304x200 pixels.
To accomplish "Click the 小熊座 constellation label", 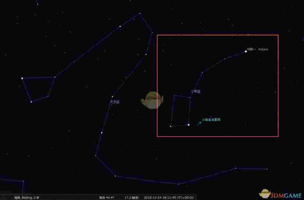I will [196, 91].
